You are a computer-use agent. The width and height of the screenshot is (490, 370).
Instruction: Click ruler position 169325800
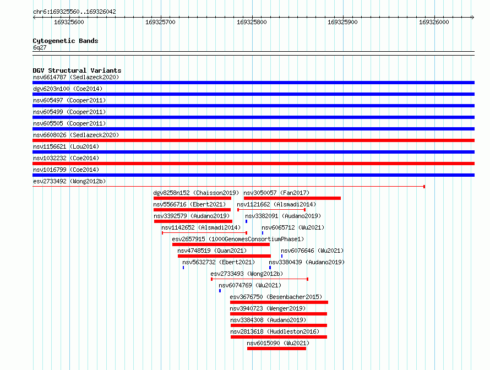[252, 22]
